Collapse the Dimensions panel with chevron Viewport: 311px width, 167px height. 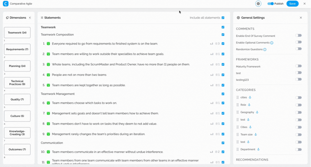tap(30, 18)
